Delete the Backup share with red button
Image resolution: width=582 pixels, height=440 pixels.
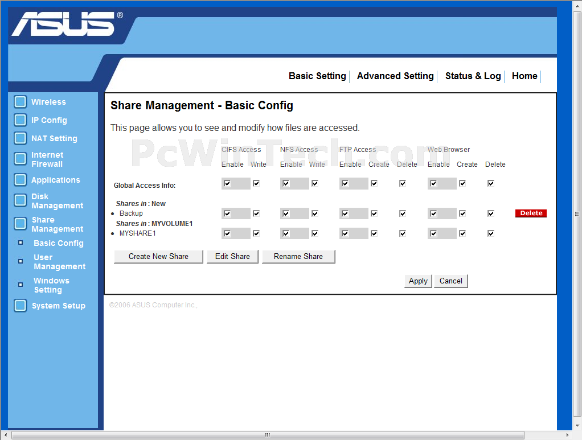(x=531, y=213)
